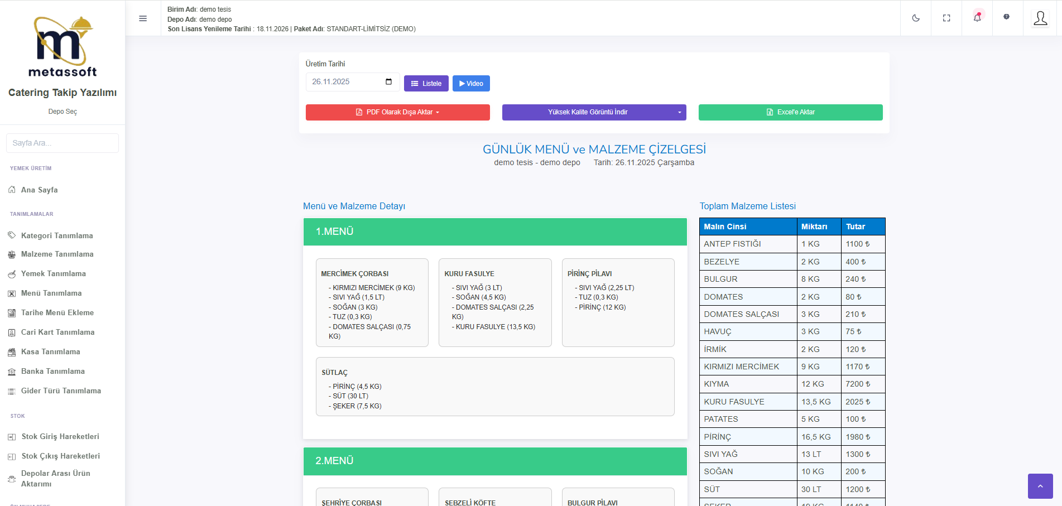Image resolution: width=1062 pixels, height=506 pixels.
Task: Expand PDF Olarak Dışa Aktar dropdown
Action: (397, 112)
